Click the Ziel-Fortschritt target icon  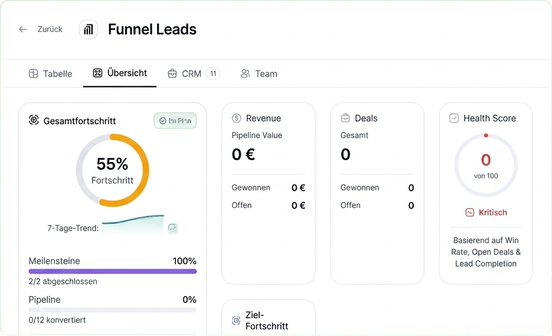tap(236, 320)
